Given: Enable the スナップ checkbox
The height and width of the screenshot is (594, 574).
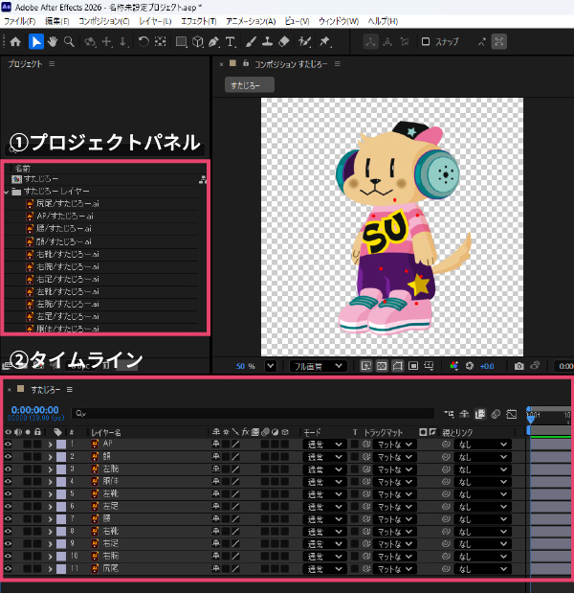Looking at the screenshot, I should coord(426,41).
